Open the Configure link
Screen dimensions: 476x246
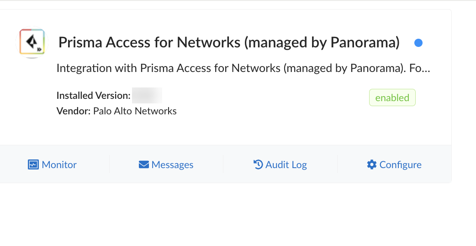(x=400, y=165)
